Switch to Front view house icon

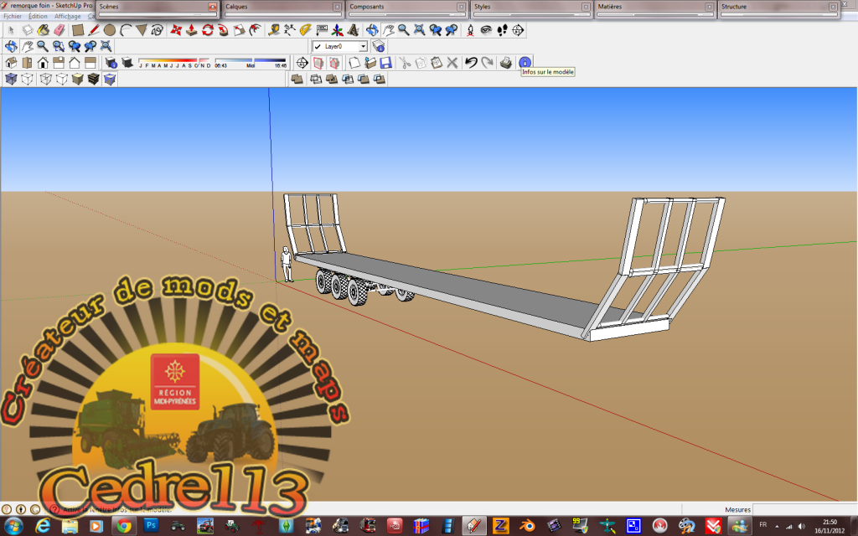point(43,63)
